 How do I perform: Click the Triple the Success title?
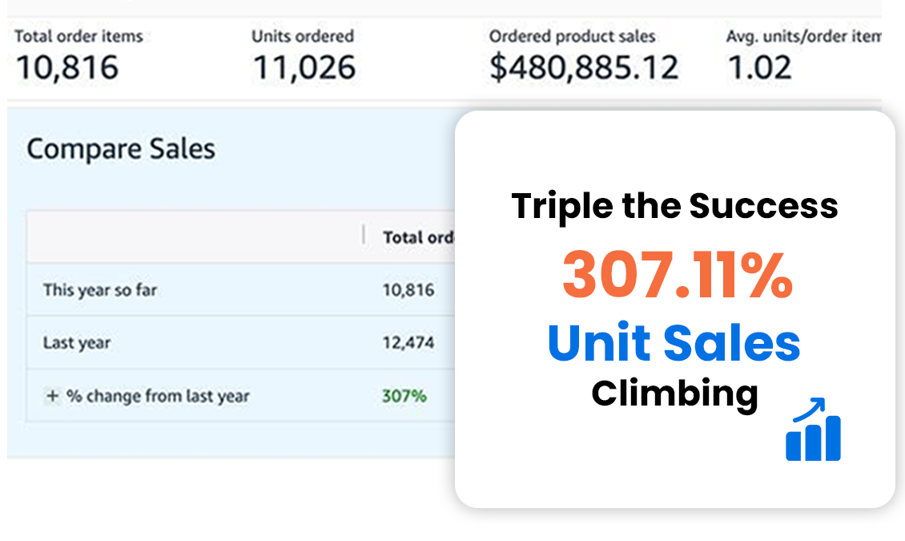(674, 206)
